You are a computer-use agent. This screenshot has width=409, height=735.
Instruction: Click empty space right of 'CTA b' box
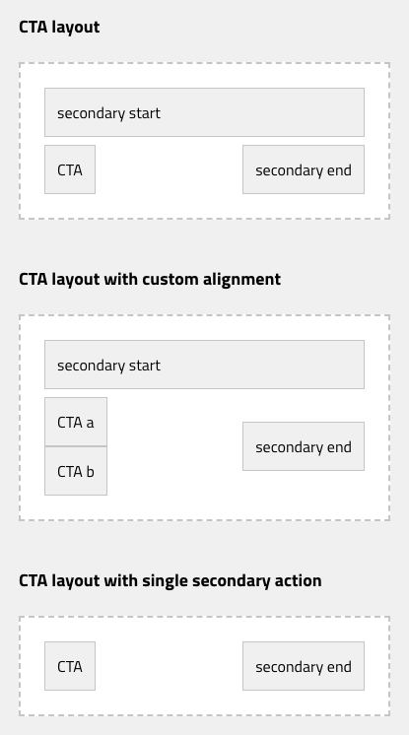[174, 483]
